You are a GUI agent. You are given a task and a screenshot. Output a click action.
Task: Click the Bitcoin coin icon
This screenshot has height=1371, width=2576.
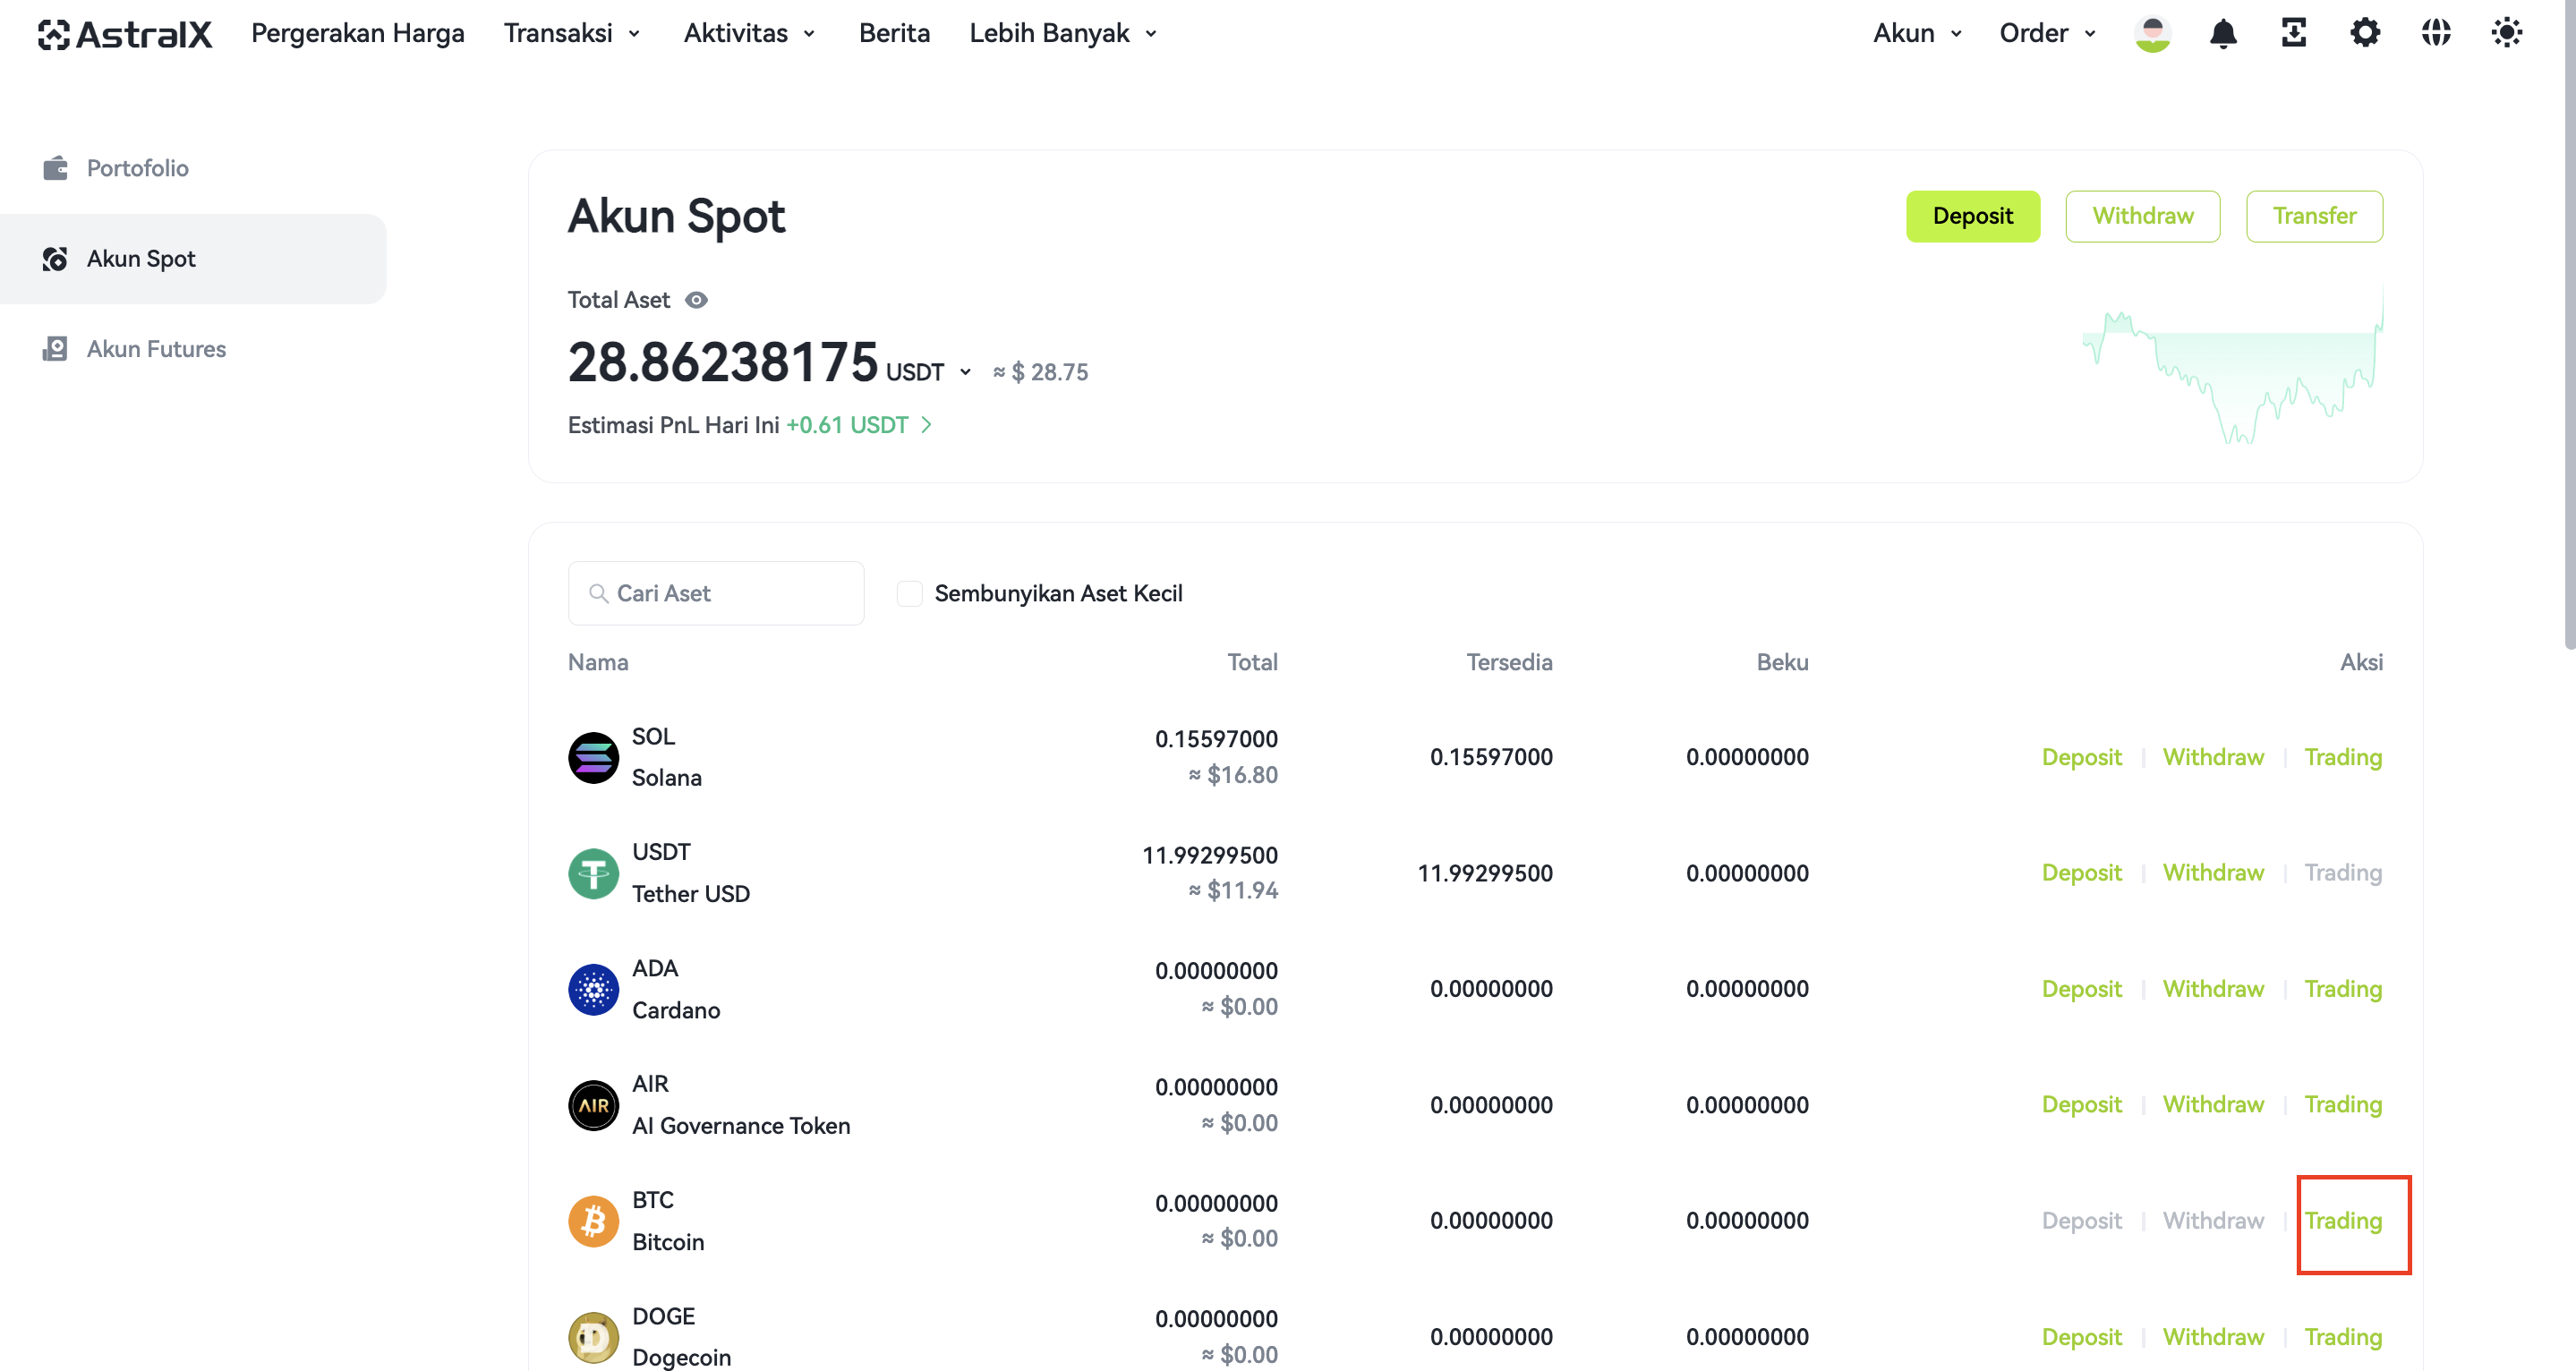593,1221
